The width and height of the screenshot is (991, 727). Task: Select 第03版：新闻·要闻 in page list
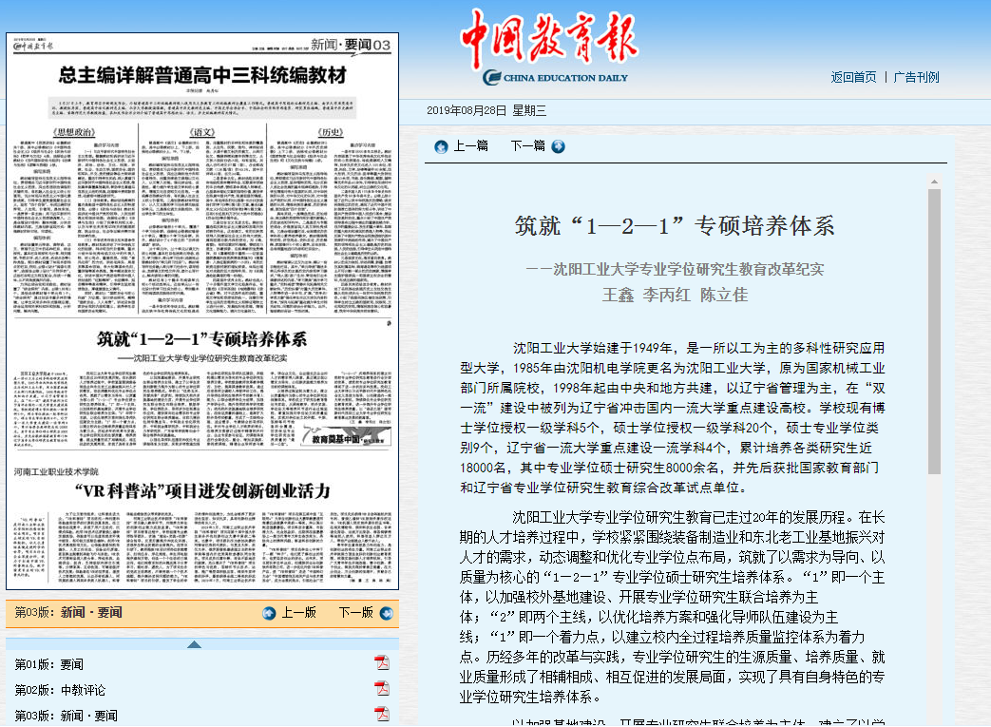click(67, 716)
